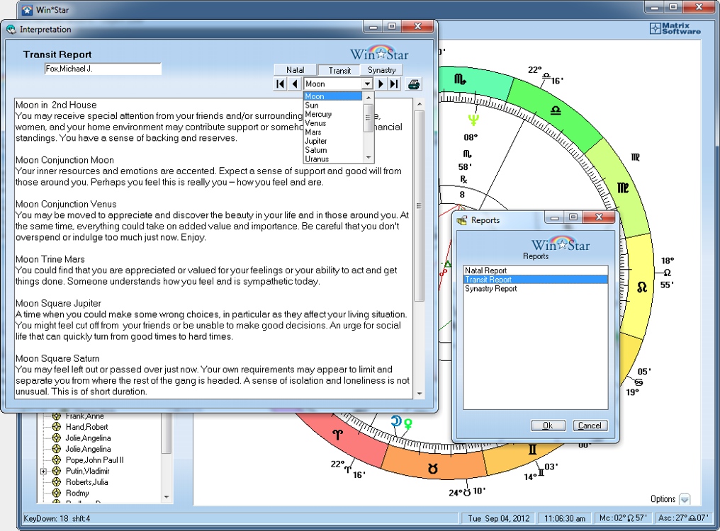Pick Uranus in the planet list
The image size is (720, 531).
click(333, 159)
